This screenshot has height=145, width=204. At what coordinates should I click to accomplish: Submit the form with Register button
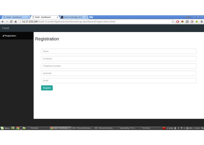coord(47,88)
